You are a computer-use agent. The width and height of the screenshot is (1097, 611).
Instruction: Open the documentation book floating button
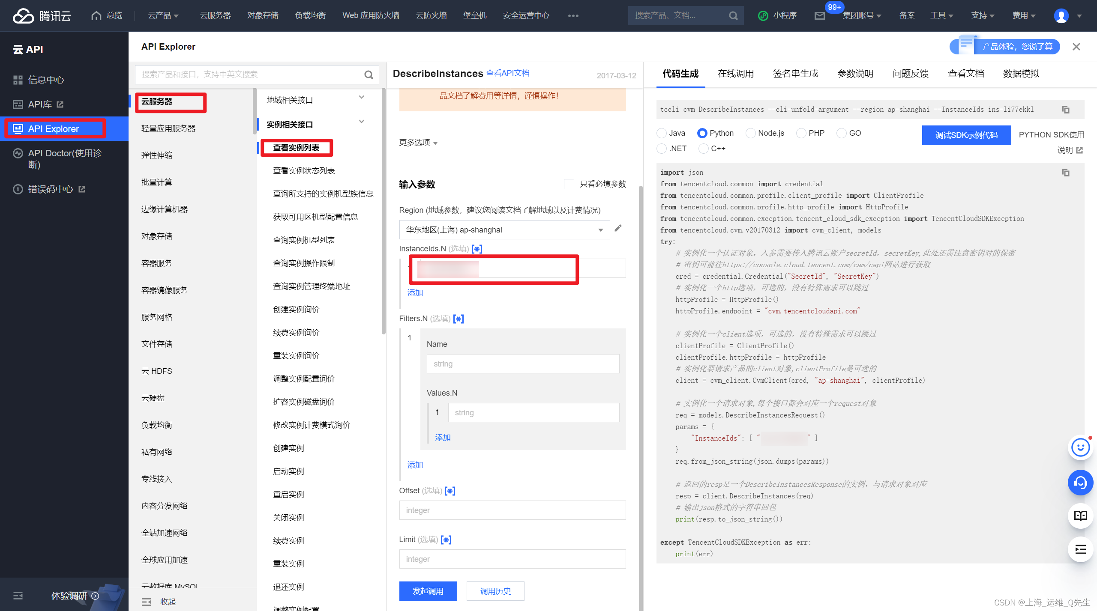(x=1080, y=516)
